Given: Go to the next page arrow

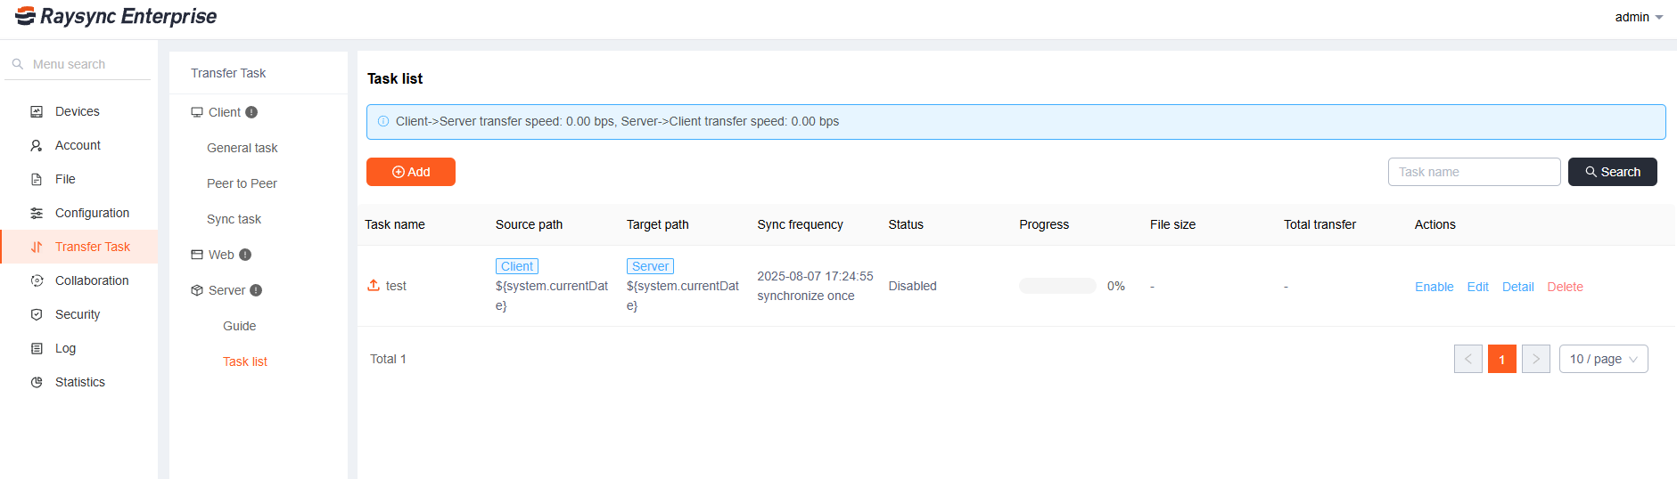Looking at the screenshot, I should (x=1535, y=359).
